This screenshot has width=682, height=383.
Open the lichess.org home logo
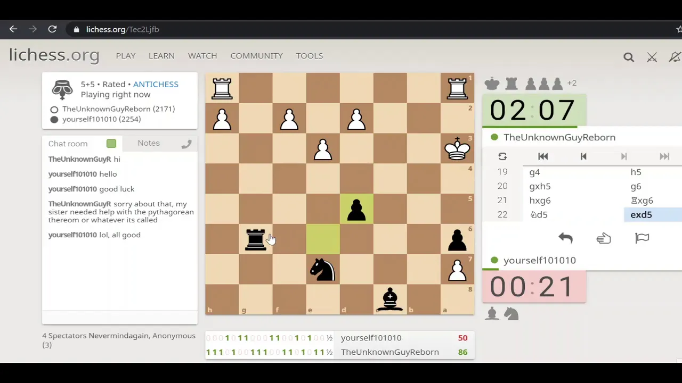54,55
